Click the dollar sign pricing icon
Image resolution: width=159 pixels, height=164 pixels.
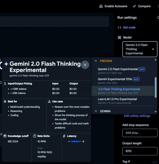(x=5, y=84)
